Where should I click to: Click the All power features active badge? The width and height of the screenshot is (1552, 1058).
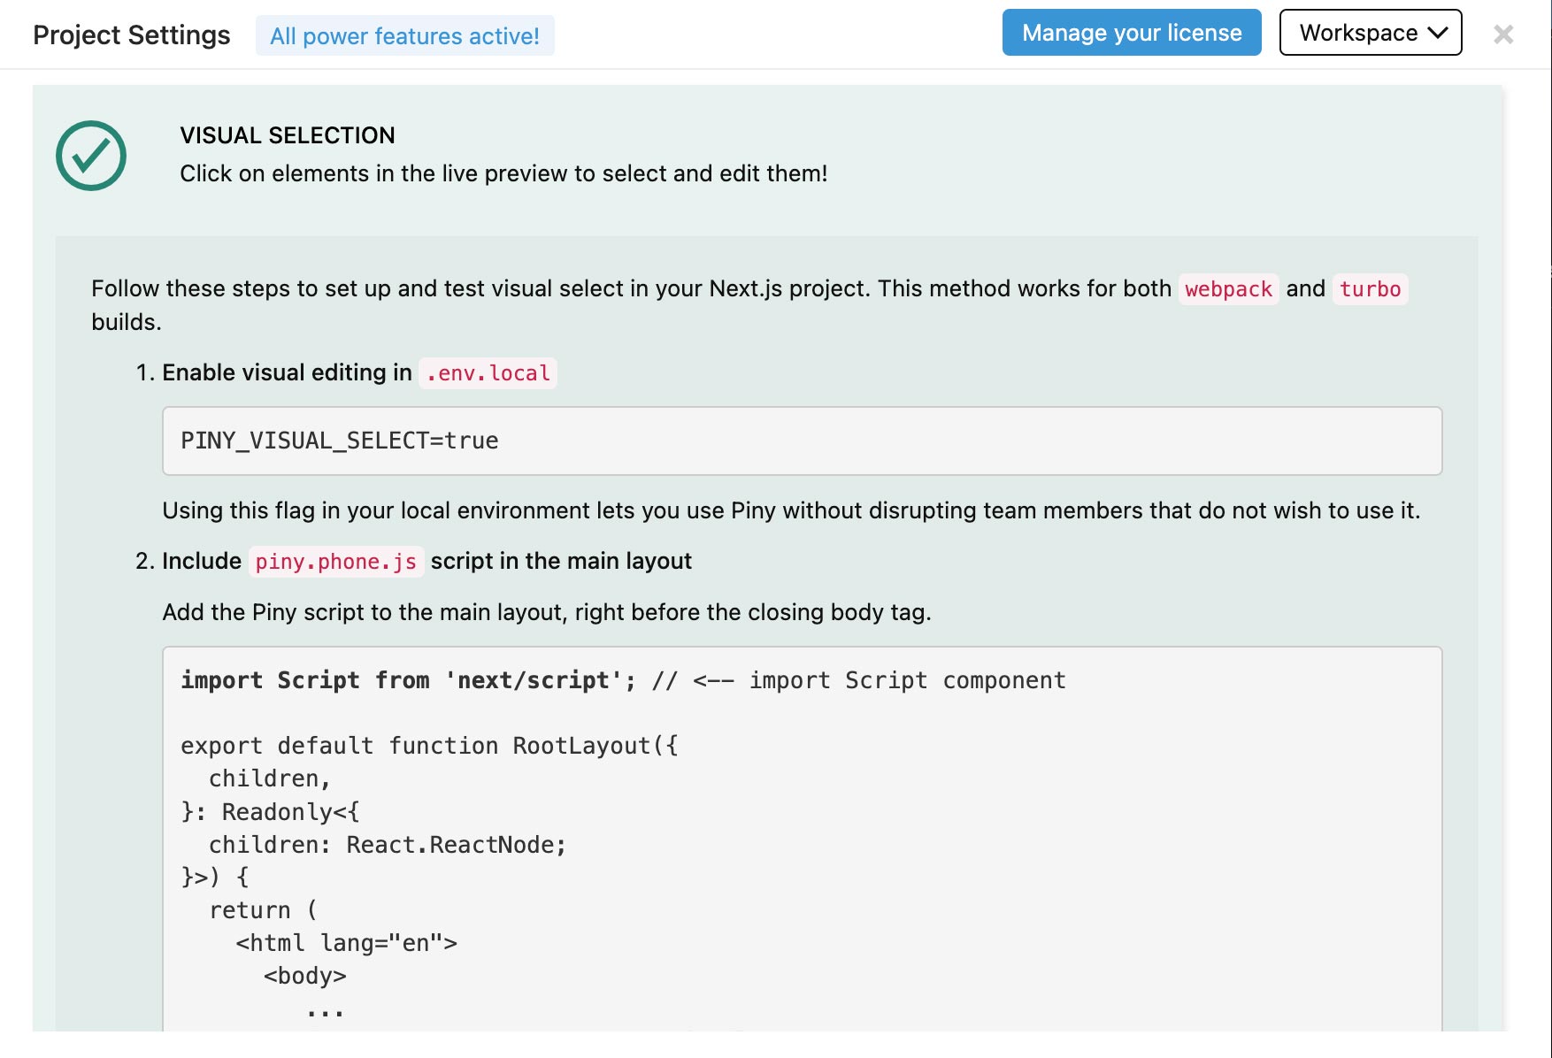404,35
